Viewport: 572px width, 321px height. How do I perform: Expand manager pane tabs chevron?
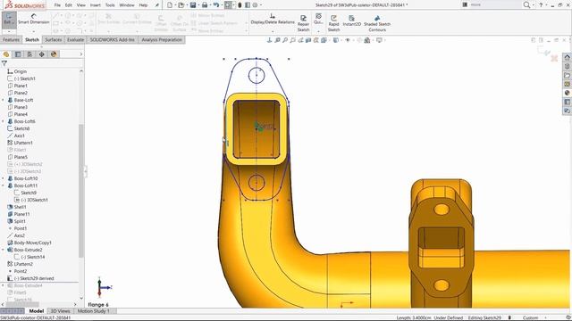click(x=81, y=54)
